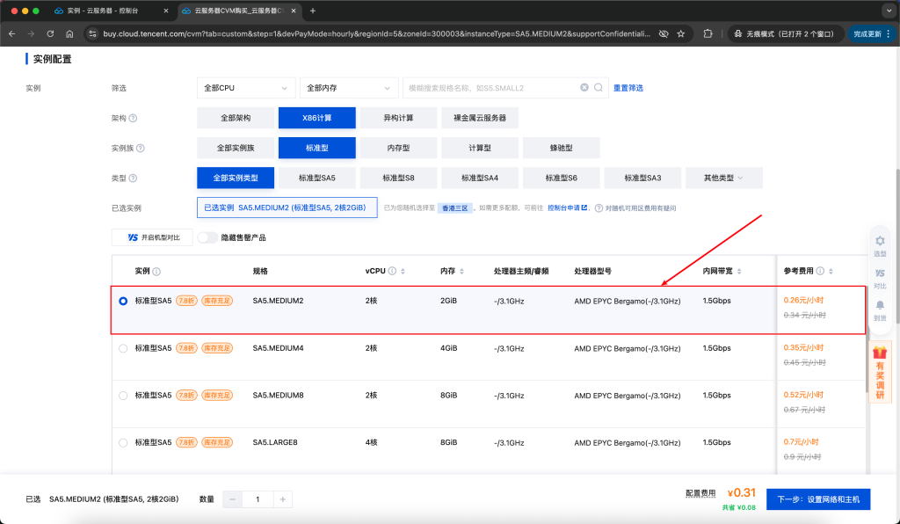Select the SA5.LARGE8 instance radio button
This screenshot has height=524, width=900.
124,442
